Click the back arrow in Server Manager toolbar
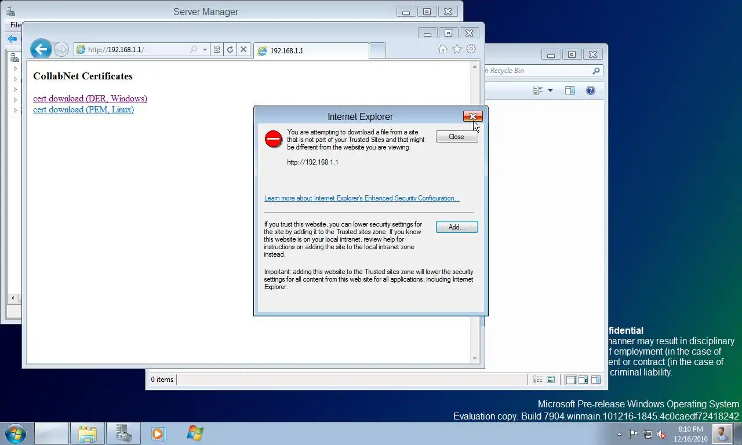 (12, 39)
